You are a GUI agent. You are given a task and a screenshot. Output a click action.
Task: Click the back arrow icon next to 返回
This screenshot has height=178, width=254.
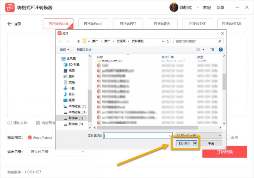(x=10, y=24)
